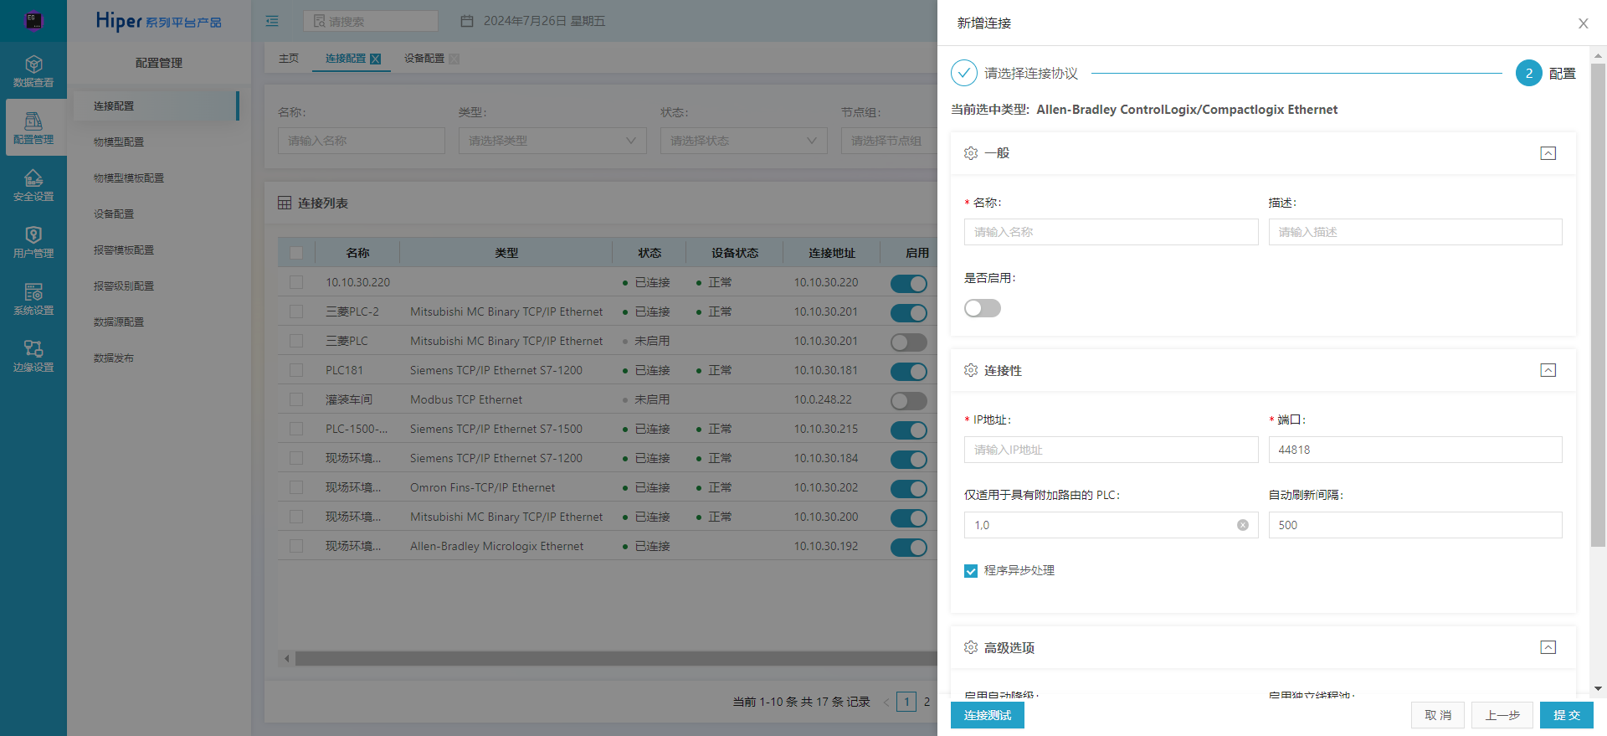Viewport: 1607px width, 736px height.
Task: Uncheck 程序异步处理 checkbox
Action: 971,571
